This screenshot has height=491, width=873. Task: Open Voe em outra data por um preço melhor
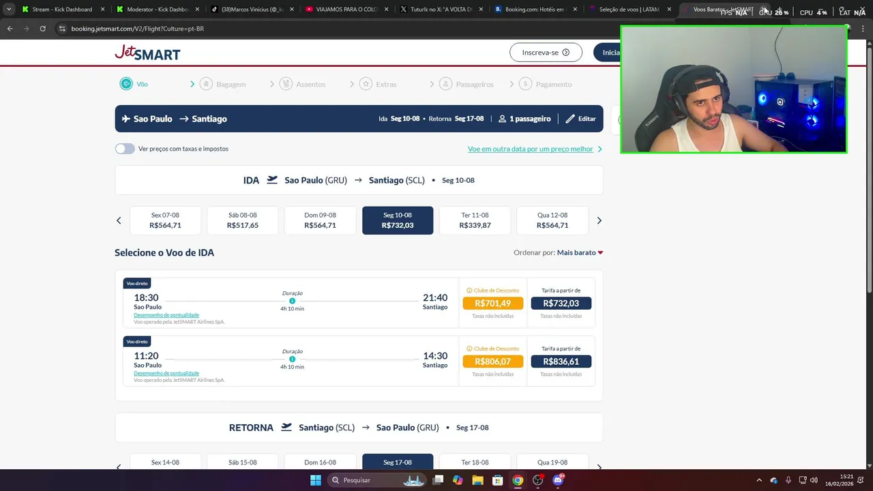coord(535,149)
